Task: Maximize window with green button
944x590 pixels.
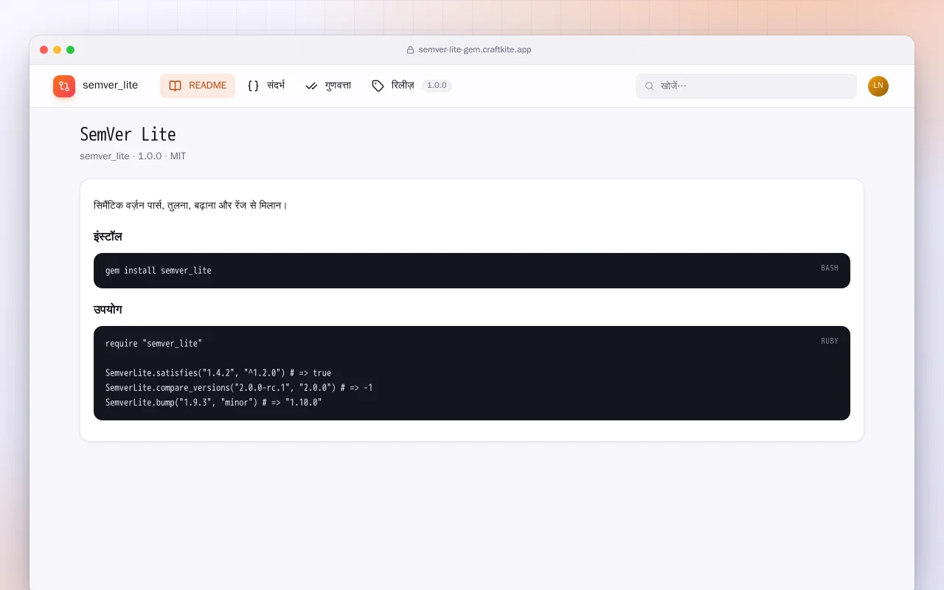Action: (x=71, y=50)
